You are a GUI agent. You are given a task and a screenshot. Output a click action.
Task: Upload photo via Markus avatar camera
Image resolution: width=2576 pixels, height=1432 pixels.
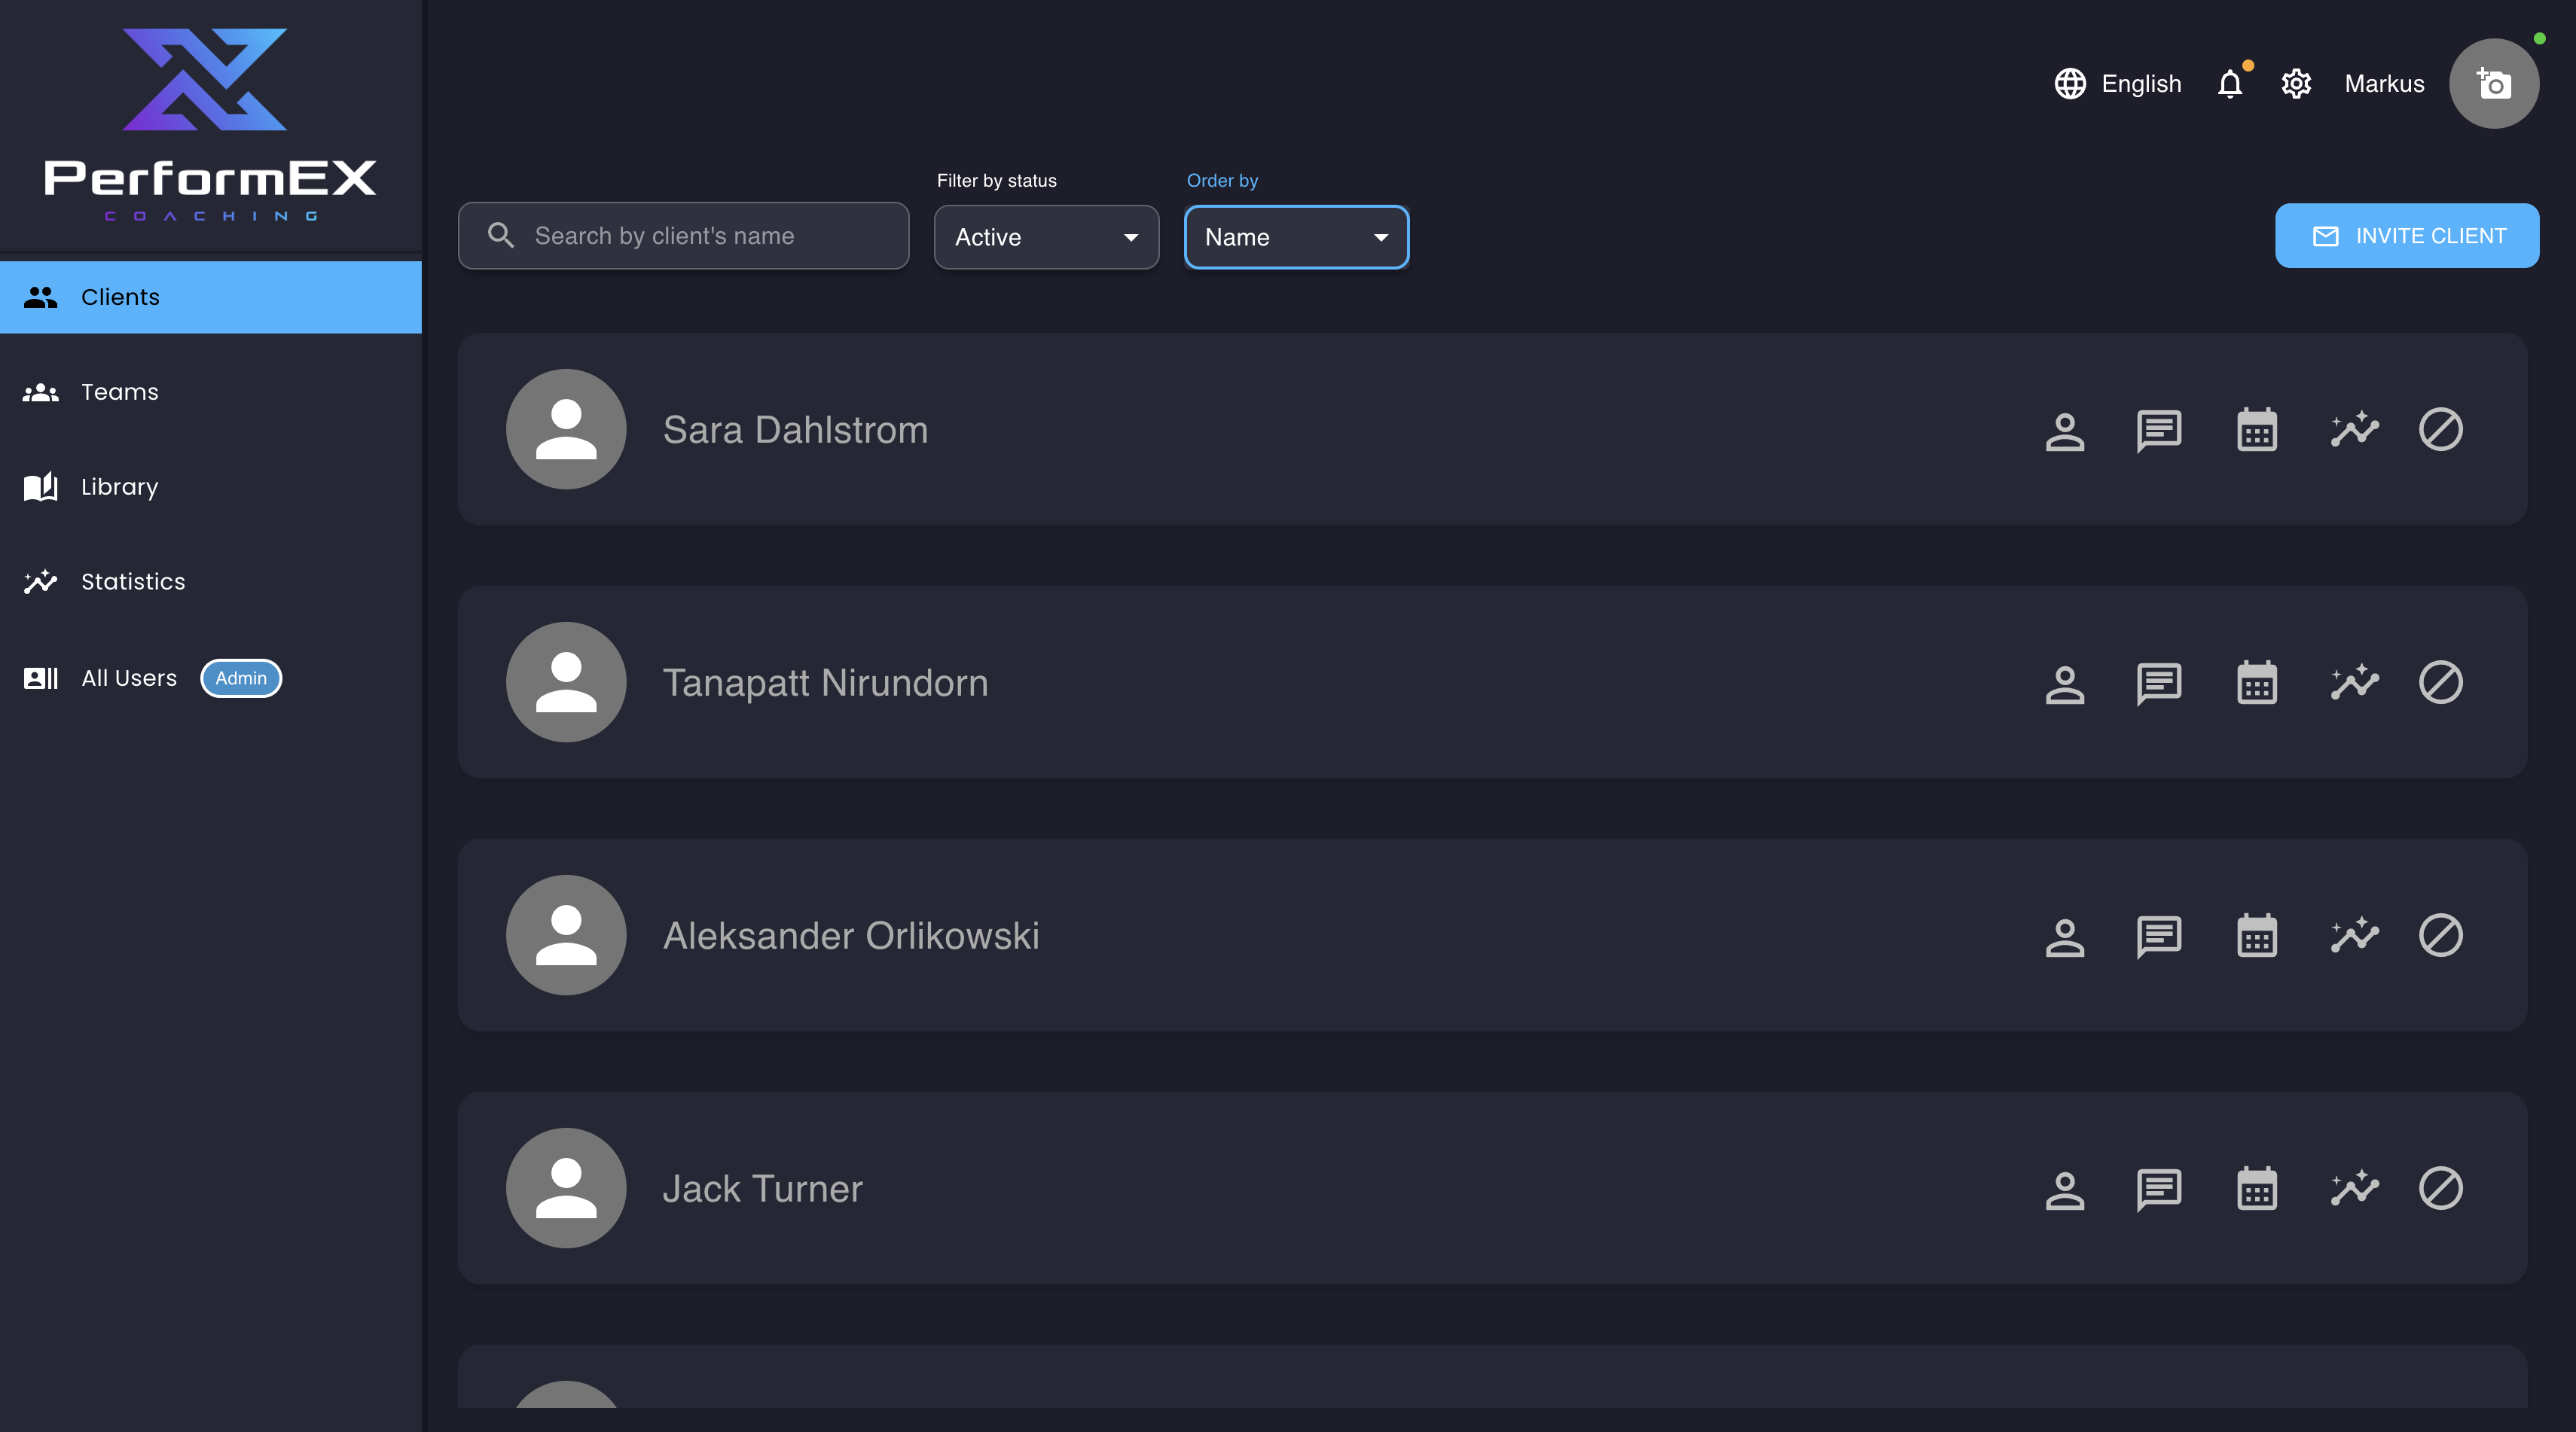click(2494, 84)
